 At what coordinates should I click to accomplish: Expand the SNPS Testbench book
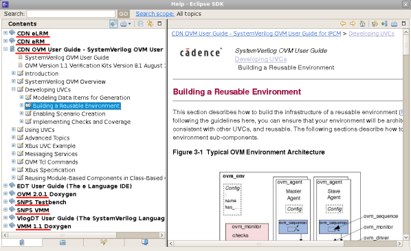[5, 201]
